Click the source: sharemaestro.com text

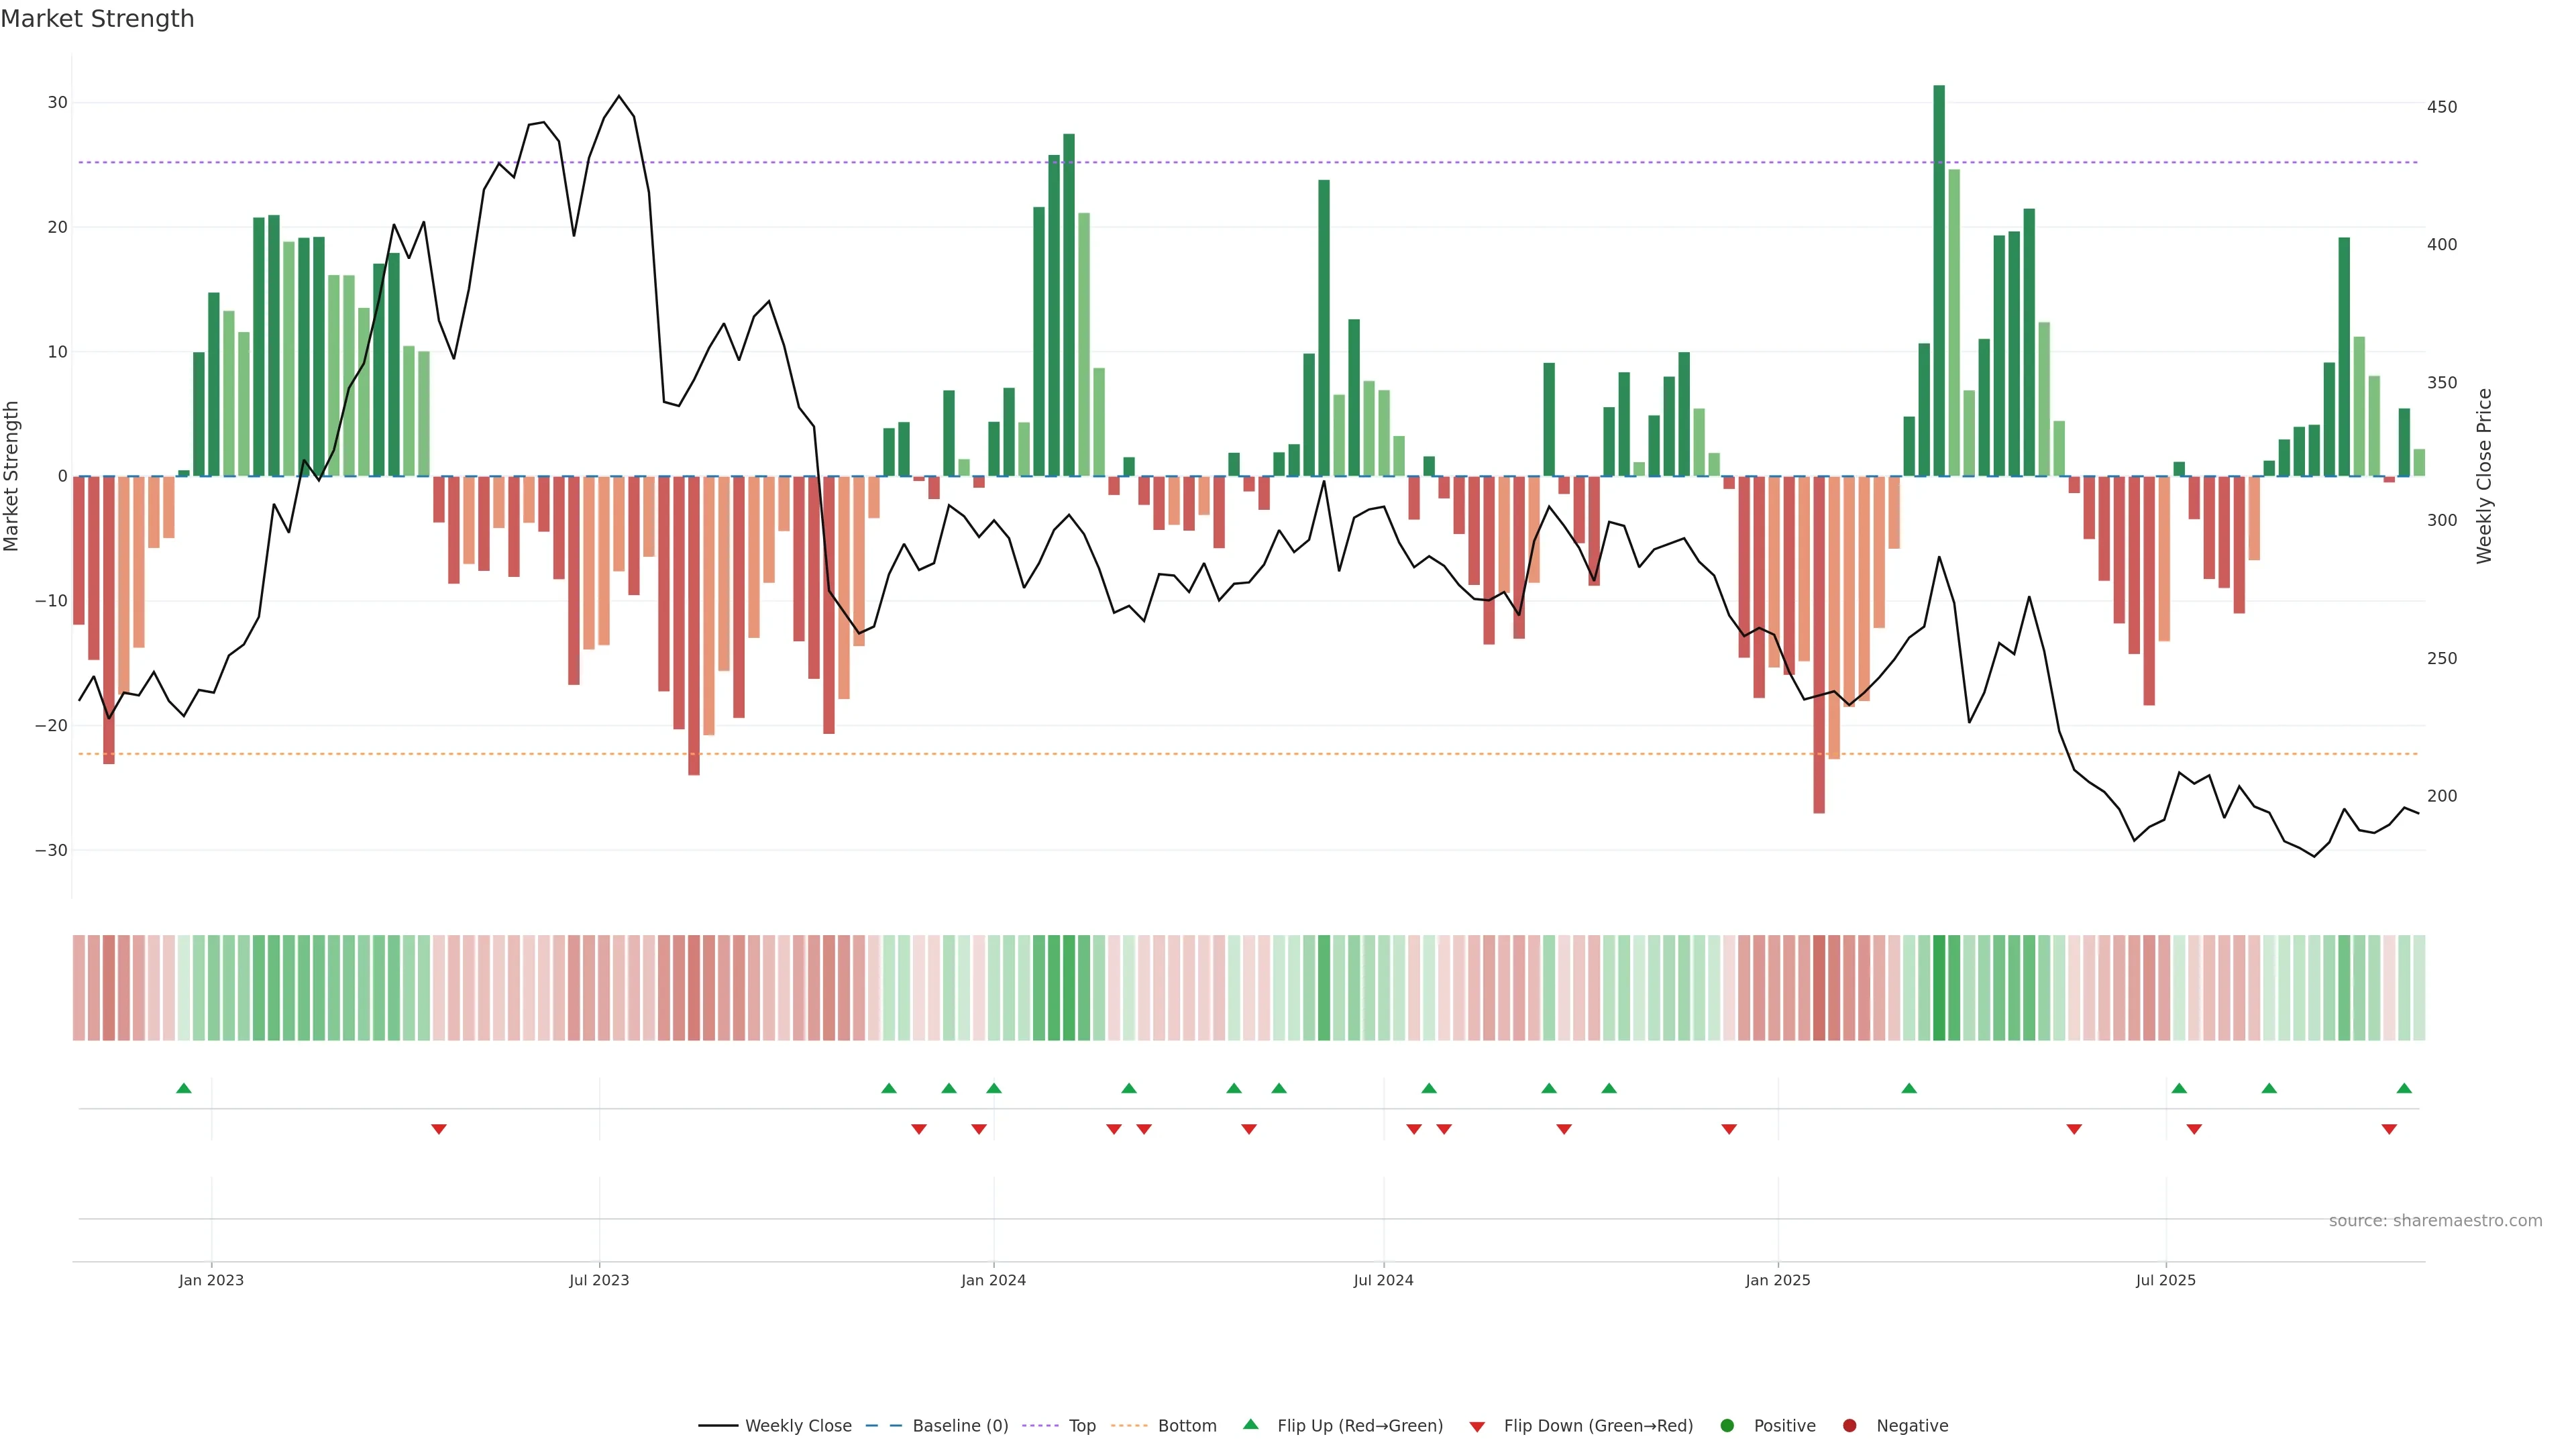(2435, 1221)
